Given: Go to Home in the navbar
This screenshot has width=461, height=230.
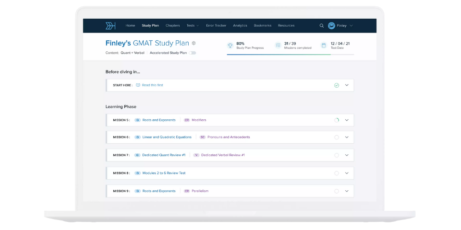Looking at the screenshot, I should (130, 25).
